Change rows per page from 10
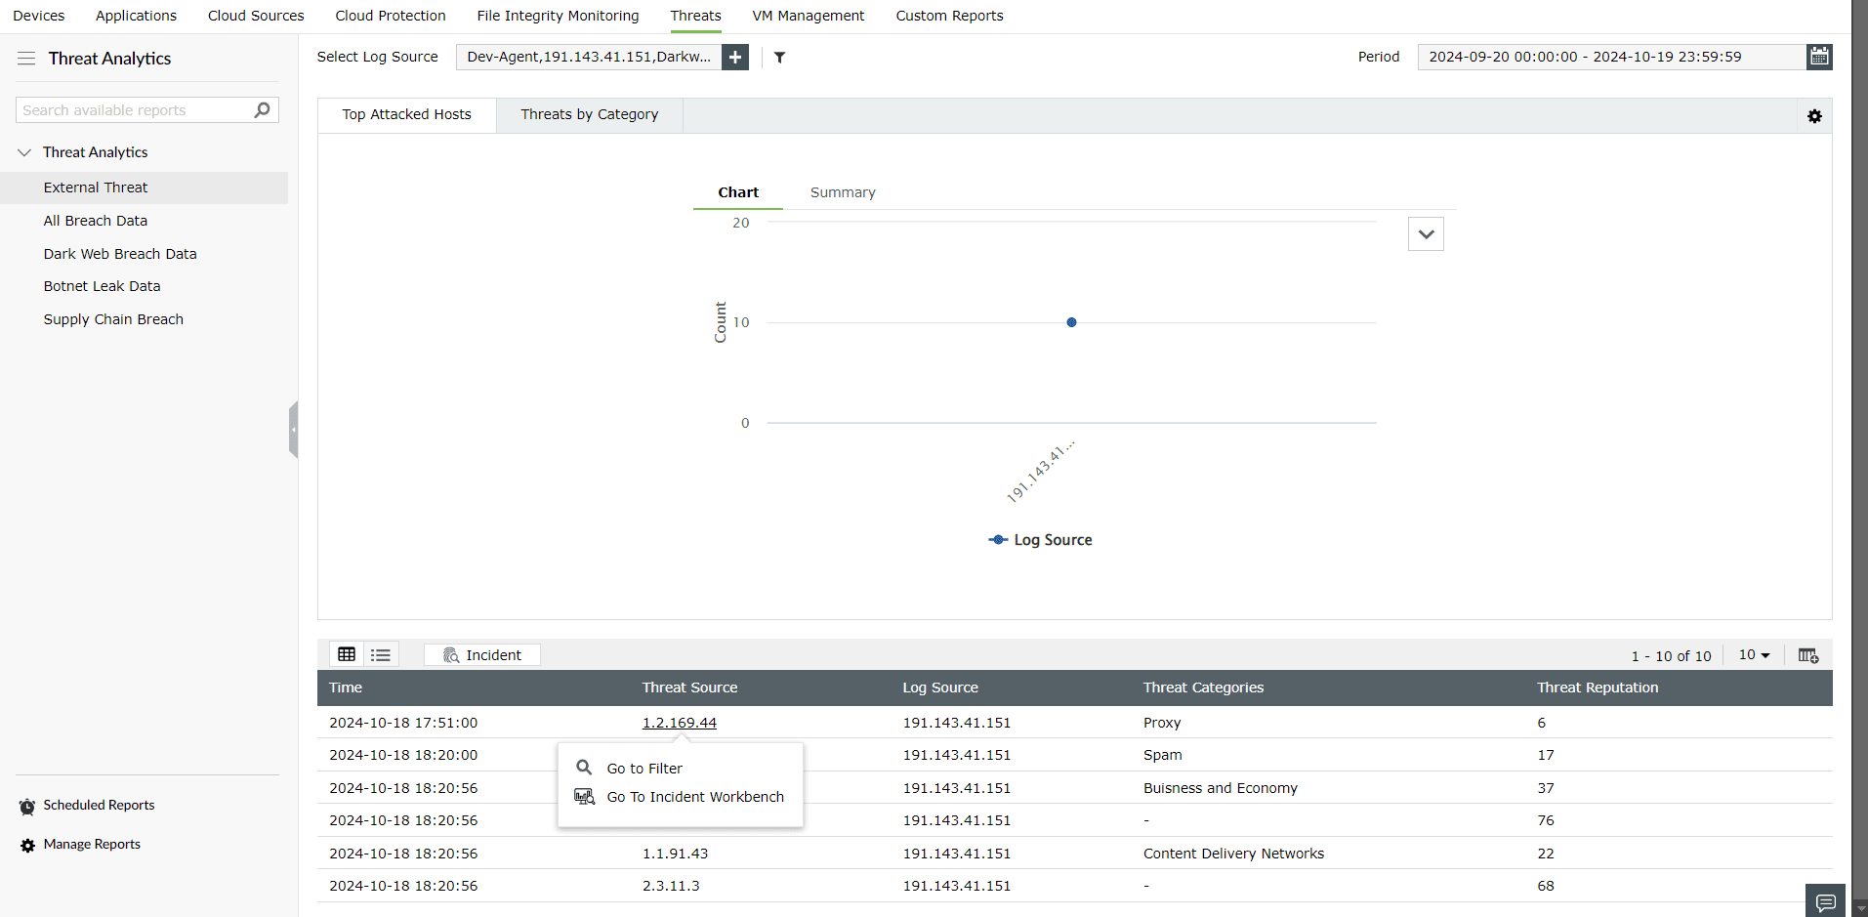 (1754, 655)
